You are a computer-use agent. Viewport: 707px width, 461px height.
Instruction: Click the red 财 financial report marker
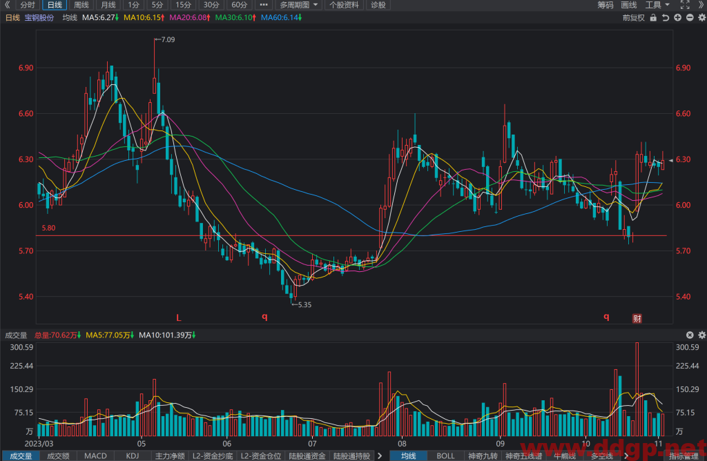tap(637, 319)
